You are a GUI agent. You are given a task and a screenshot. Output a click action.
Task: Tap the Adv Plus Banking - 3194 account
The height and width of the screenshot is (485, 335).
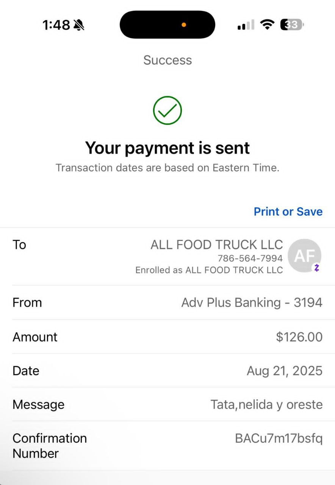[252, 302]
